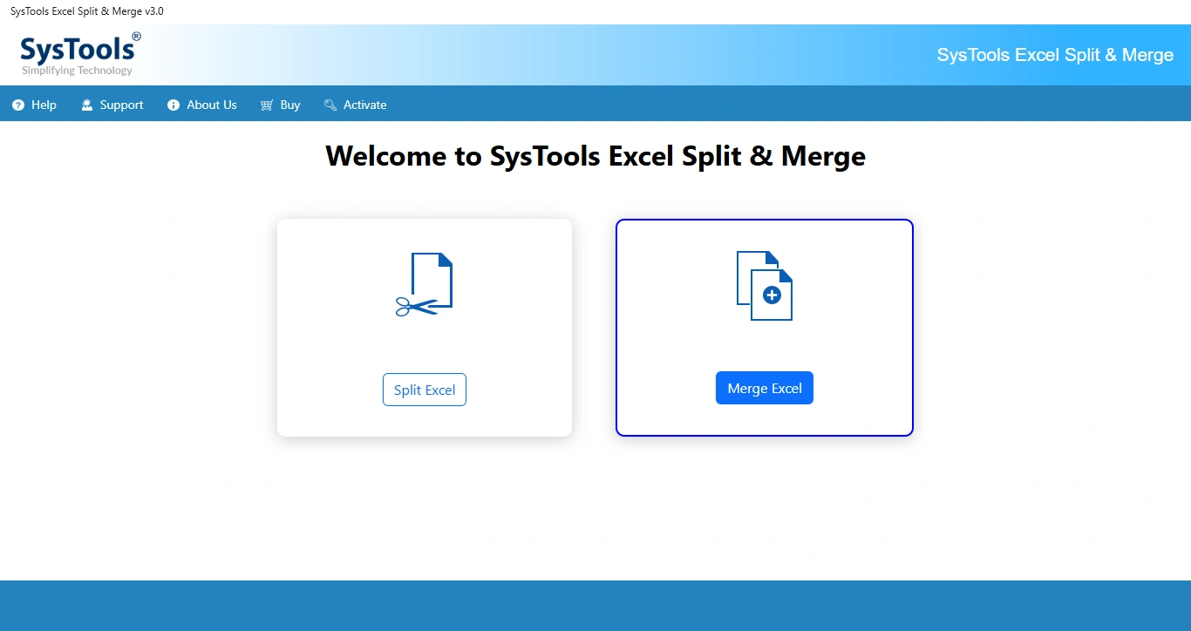The width and height of the screenshot is (1191, 631).
Task: Click the Support person icon
Action: click(x=86, y=105)
